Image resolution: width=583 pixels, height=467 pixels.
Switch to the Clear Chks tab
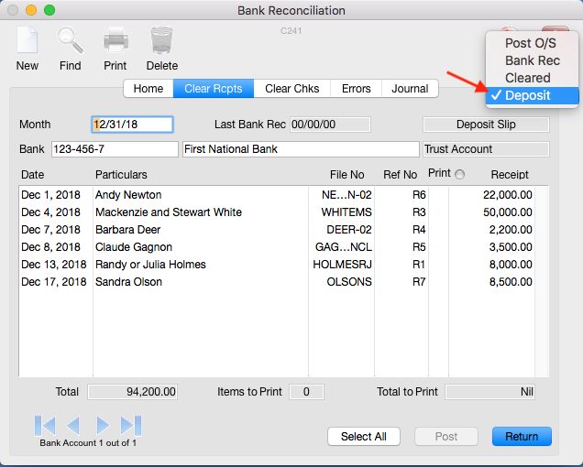291,89
